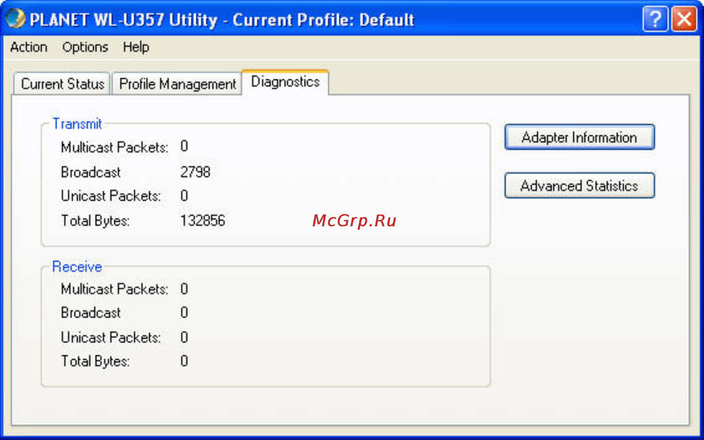The width and height of the screenshot is (704, 440).
Task: Close the PLANET WL-U357 Utility window
Action: (685, 19)
